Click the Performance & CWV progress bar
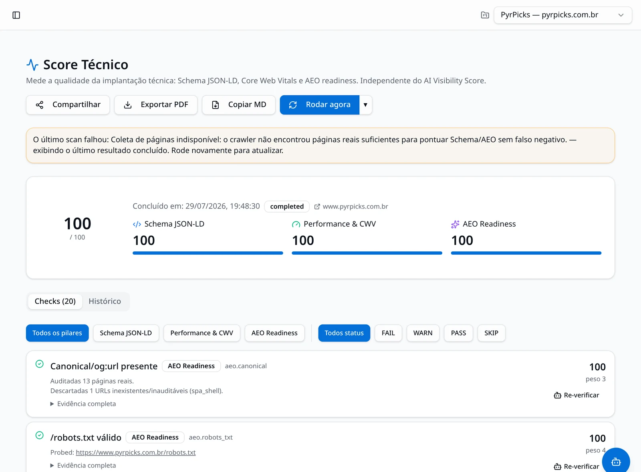The width and height of the screenshot is (641, 472). coord(367,253)
